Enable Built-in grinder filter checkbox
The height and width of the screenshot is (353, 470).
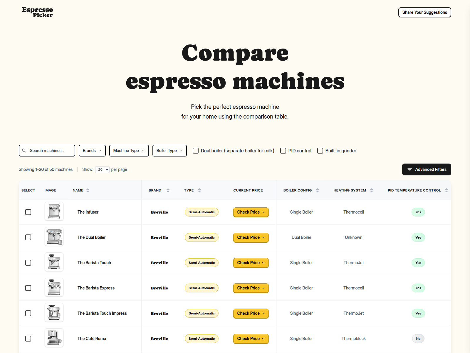click(x=320, y=151)
